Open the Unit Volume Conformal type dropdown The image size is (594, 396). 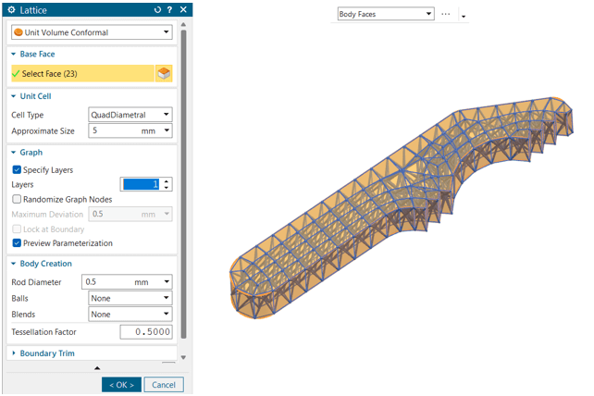(91, 32)
